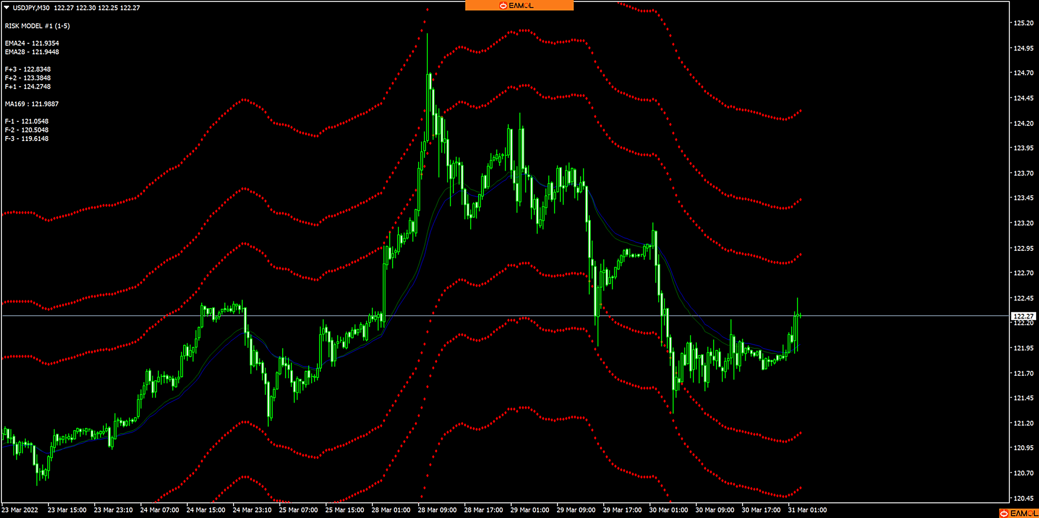Click the USDJPY,M30 chart title

pyautogui.click(x=31, y=8)
